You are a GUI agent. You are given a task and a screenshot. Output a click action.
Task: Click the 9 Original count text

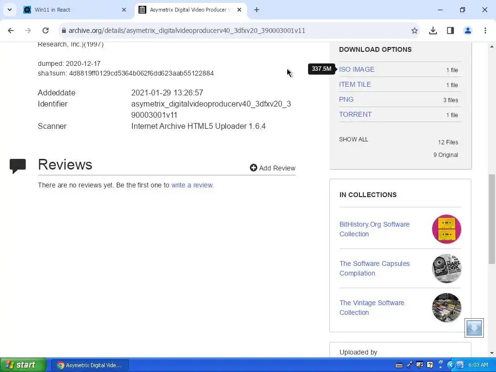446,155
